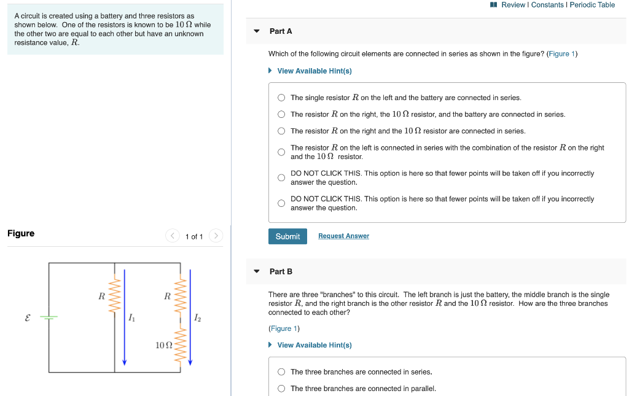Expand View Available Hint(s) in Part A

[x=313, y=71]
